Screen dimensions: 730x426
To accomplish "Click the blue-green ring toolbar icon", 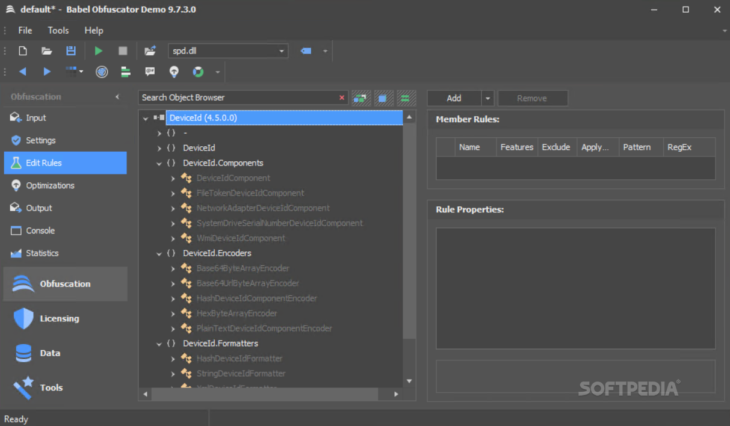I will point(198,72).
